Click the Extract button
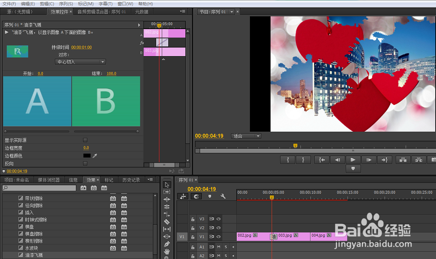 419,160
